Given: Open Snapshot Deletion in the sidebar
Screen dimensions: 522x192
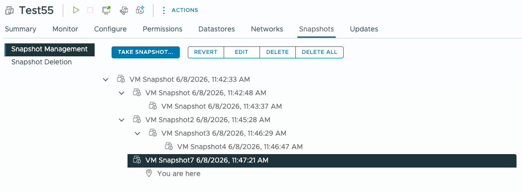Looking at the screenshot, I should [42, 62].
